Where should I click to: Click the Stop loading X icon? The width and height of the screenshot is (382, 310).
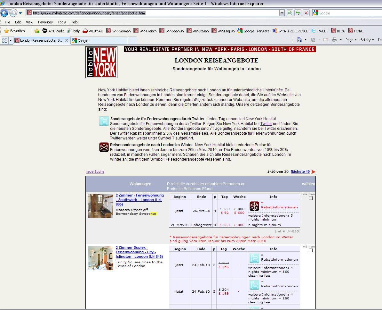pyautogui.click(x=306, y=13)
